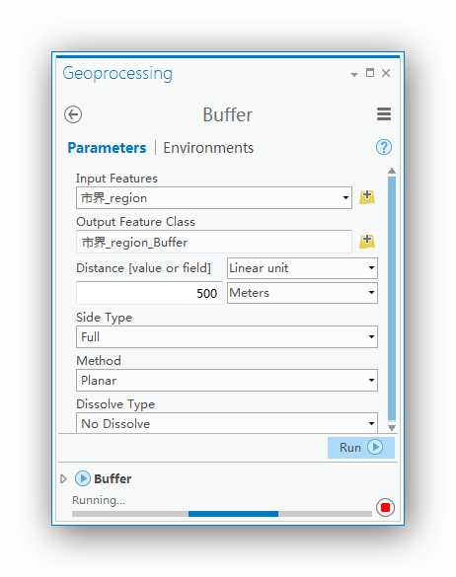Viewport: 456px width, 577px height.
Task: Browse for Input Features with folder icon
Action: [x=367, y=197]
